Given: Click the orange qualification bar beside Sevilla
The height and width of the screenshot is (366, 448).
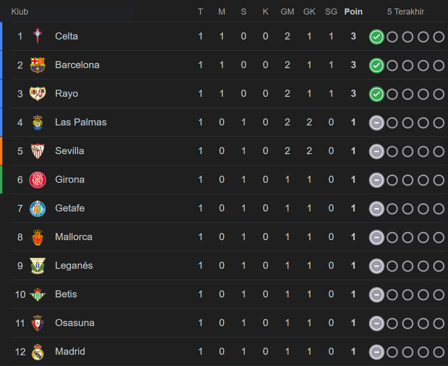Looking at the screenshot, I should 1,151.
